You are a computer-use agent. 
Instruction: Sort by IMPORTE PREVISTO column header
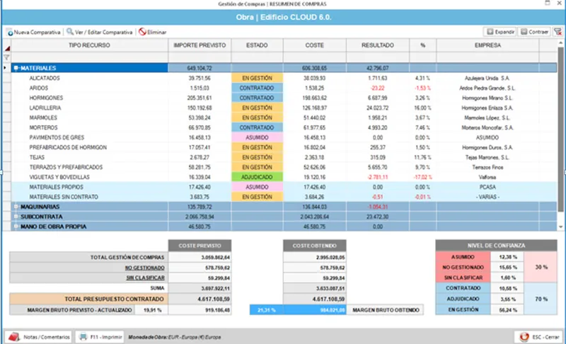pyautogui.click(x=200, y=45)
